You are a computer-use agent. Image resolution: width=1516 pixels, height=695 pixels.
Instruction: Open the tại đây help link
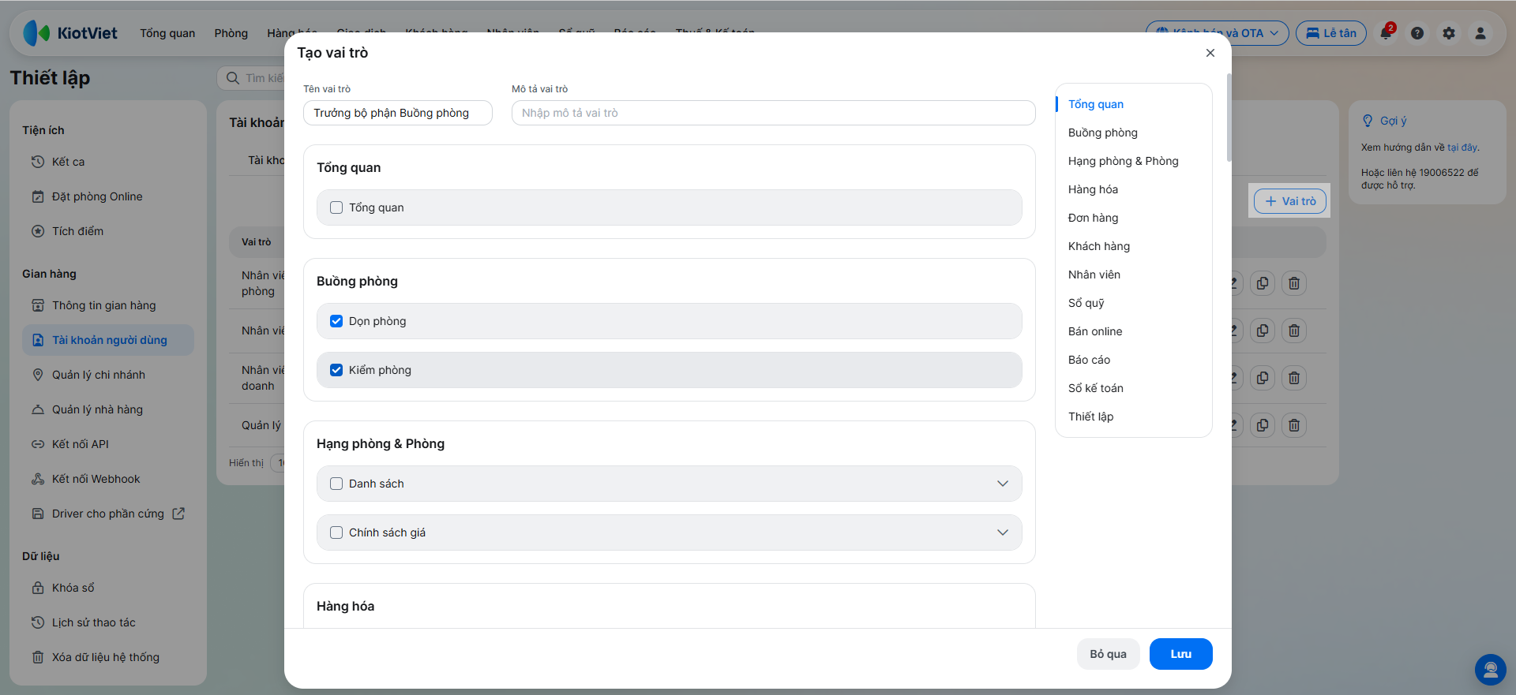[x=1462, y=148]
